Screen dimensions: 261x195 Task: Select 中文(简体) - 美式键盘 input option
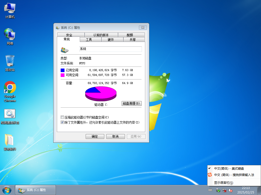[234, 169]
